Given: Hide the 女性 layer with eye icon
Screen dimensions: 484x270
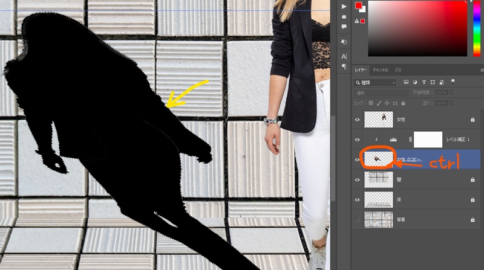Looking at the screenshot, I should [x=357, y=120].
